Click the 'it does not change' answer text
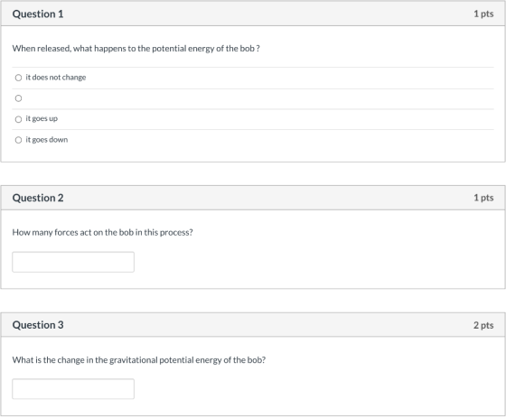 pyautogui.click(x=56, y=78)
